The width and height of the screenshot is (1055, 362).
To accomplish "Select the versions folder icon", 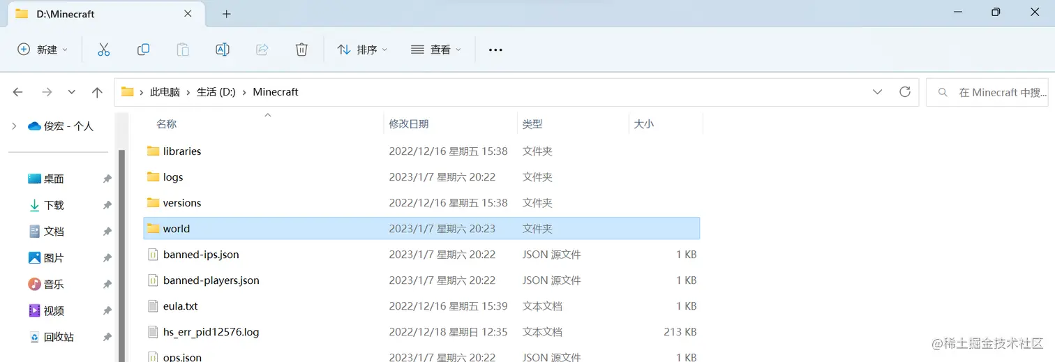I will pyautogui.click(x=154, y=203).
